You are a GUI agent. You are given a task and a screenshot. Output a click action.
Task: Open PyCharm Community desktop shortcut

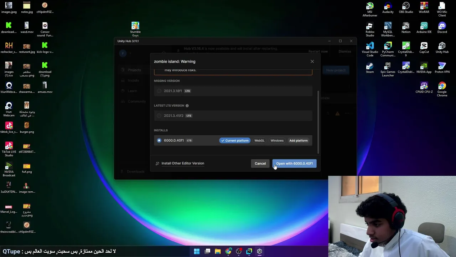(388, 50)
